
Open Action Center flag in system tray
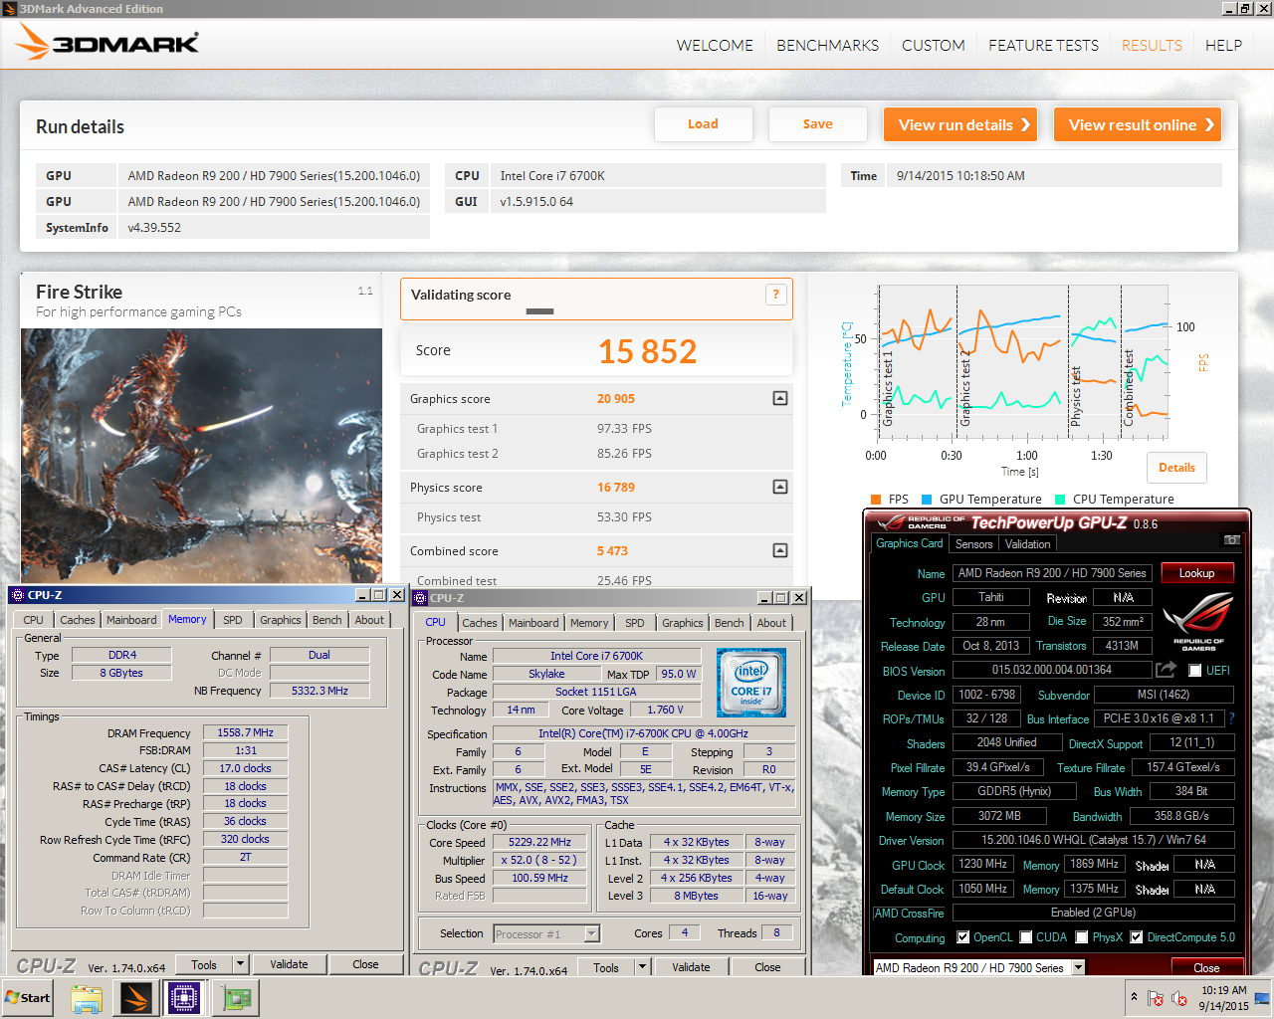tap(1156, 998)
